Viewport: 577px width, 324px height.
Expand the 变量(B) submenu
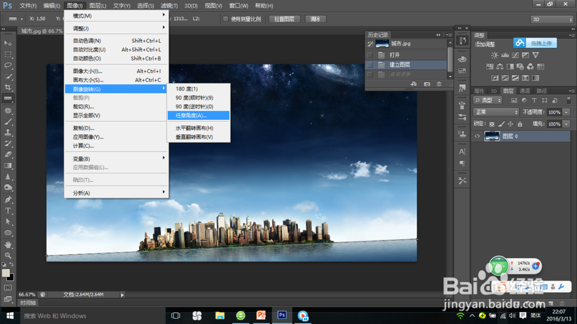pos(117,159)
